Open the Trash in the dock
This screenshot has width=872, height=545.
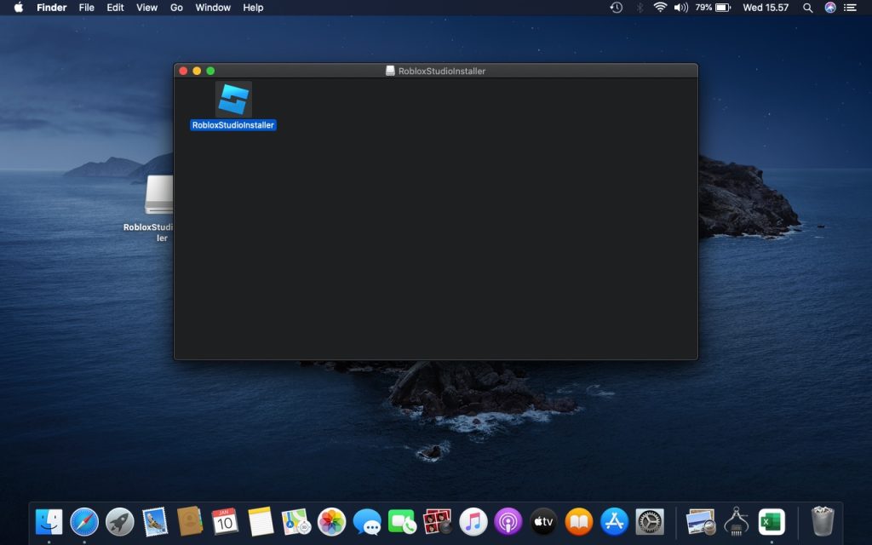(x=823, y=522)
